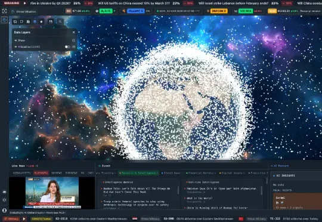
Task: Open the Global News tab
Action: pyautogui.click(x=172, y=173)
